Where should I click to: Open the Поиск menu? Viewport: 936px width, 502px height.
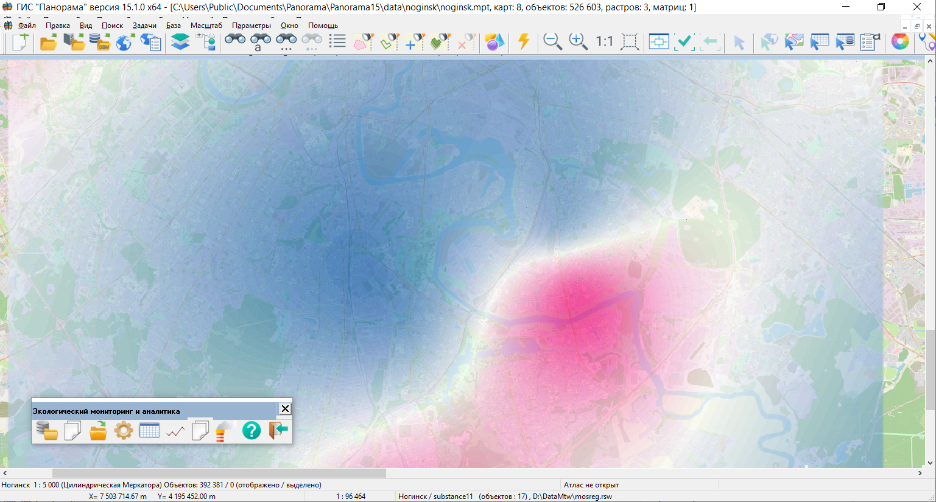point(112,26)
